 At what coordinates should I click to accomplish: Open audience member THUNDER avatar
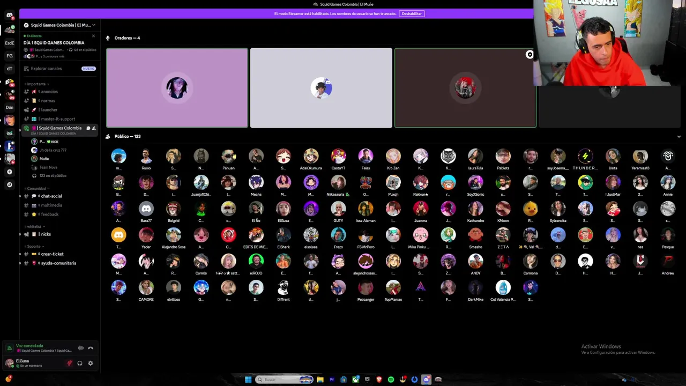tap(585, 156)
